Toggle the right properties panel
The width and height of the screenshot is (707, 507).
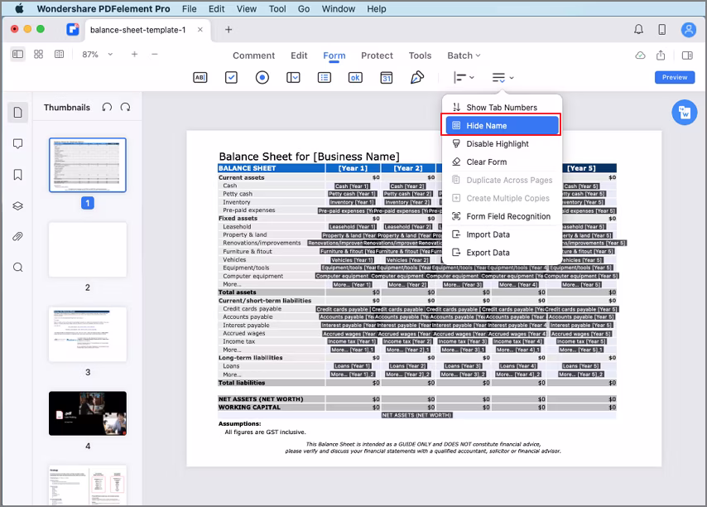point(686,55)
